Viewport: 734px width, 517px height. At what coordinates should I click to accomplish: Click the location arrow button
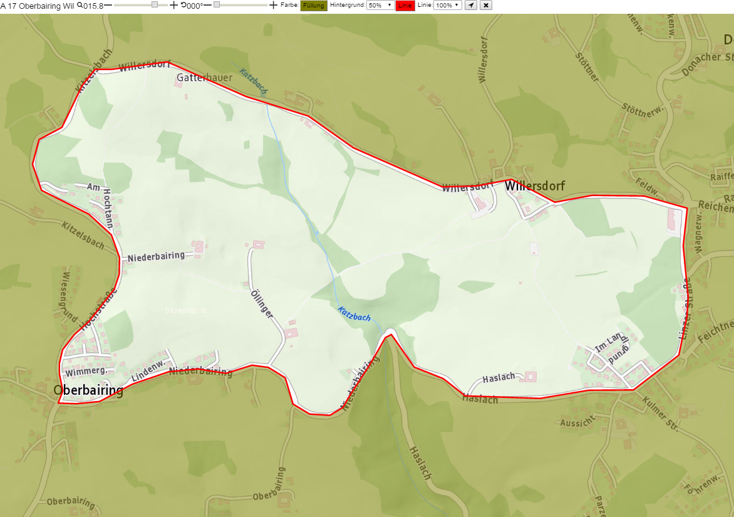(x=471, y=5)
